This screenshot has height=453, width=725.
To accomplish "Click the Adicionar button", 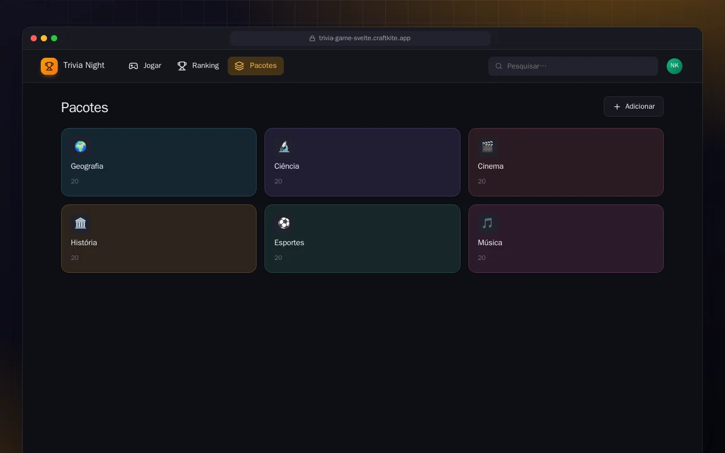I will 634,106.
